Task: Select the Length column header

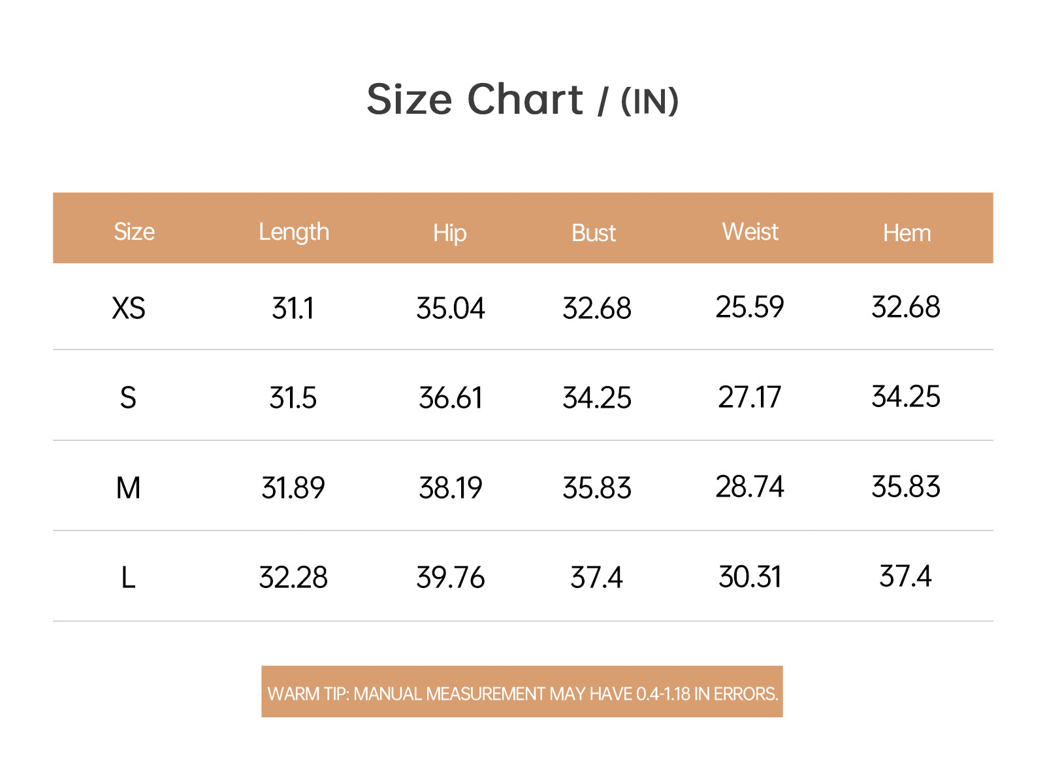Action: 294,233
